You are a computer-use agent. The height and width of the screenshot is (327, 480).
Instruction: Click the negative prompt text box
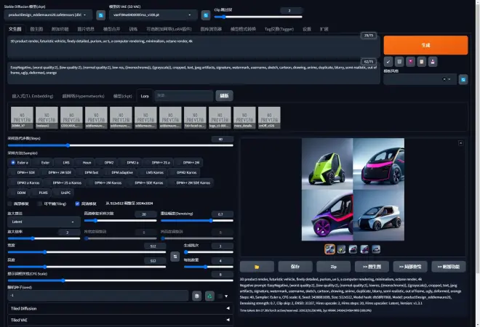click(193, 73)
